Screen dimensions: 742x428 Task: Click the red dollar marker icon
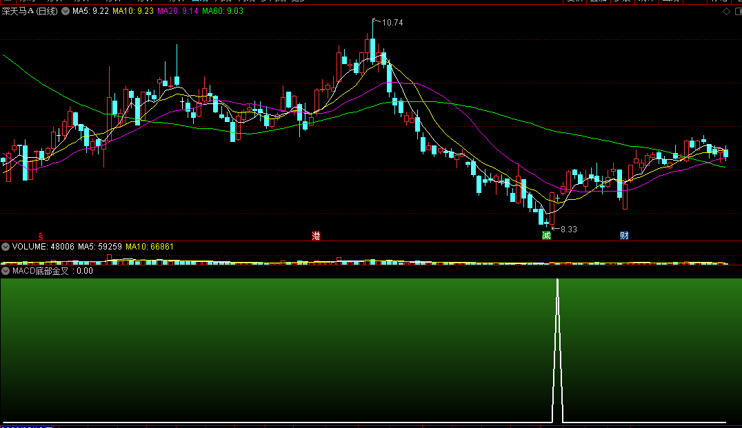click(x=41, y=236)
